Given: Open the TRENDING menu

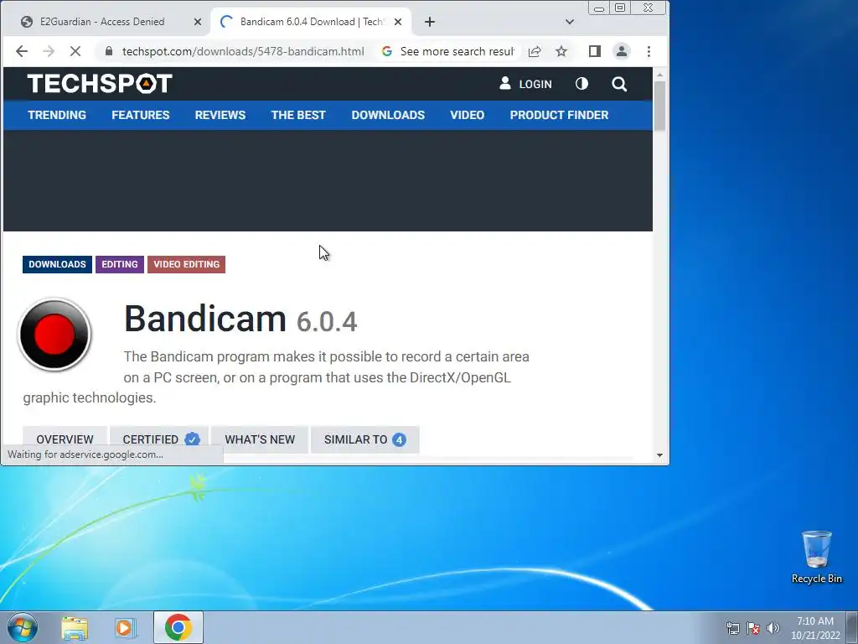Looking at the screenshot, I should 57,115.
